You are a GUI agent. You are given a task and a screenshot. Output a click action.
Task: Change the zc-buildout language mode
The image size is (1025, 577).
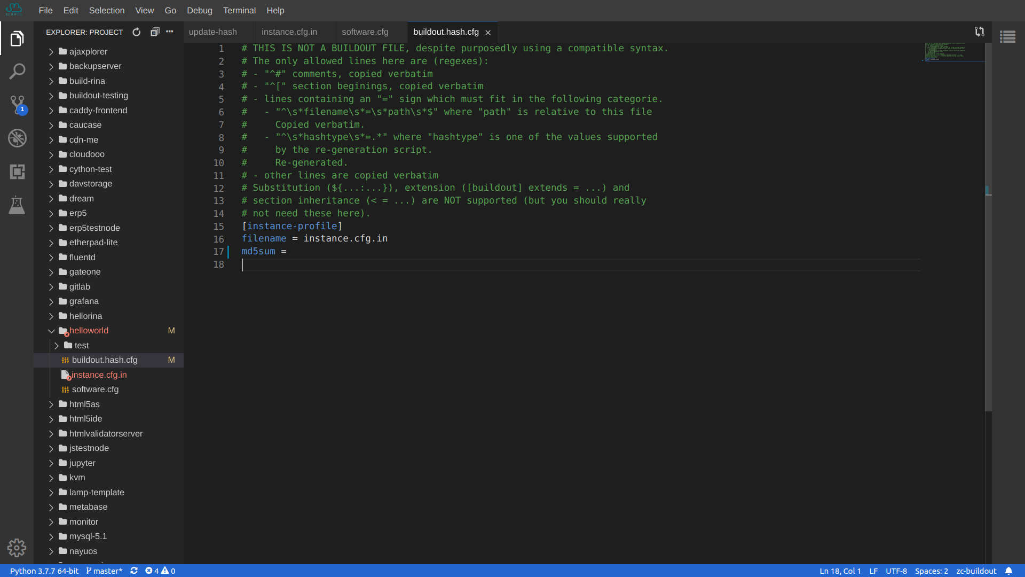pyautogui.click(x=976, y=571)
